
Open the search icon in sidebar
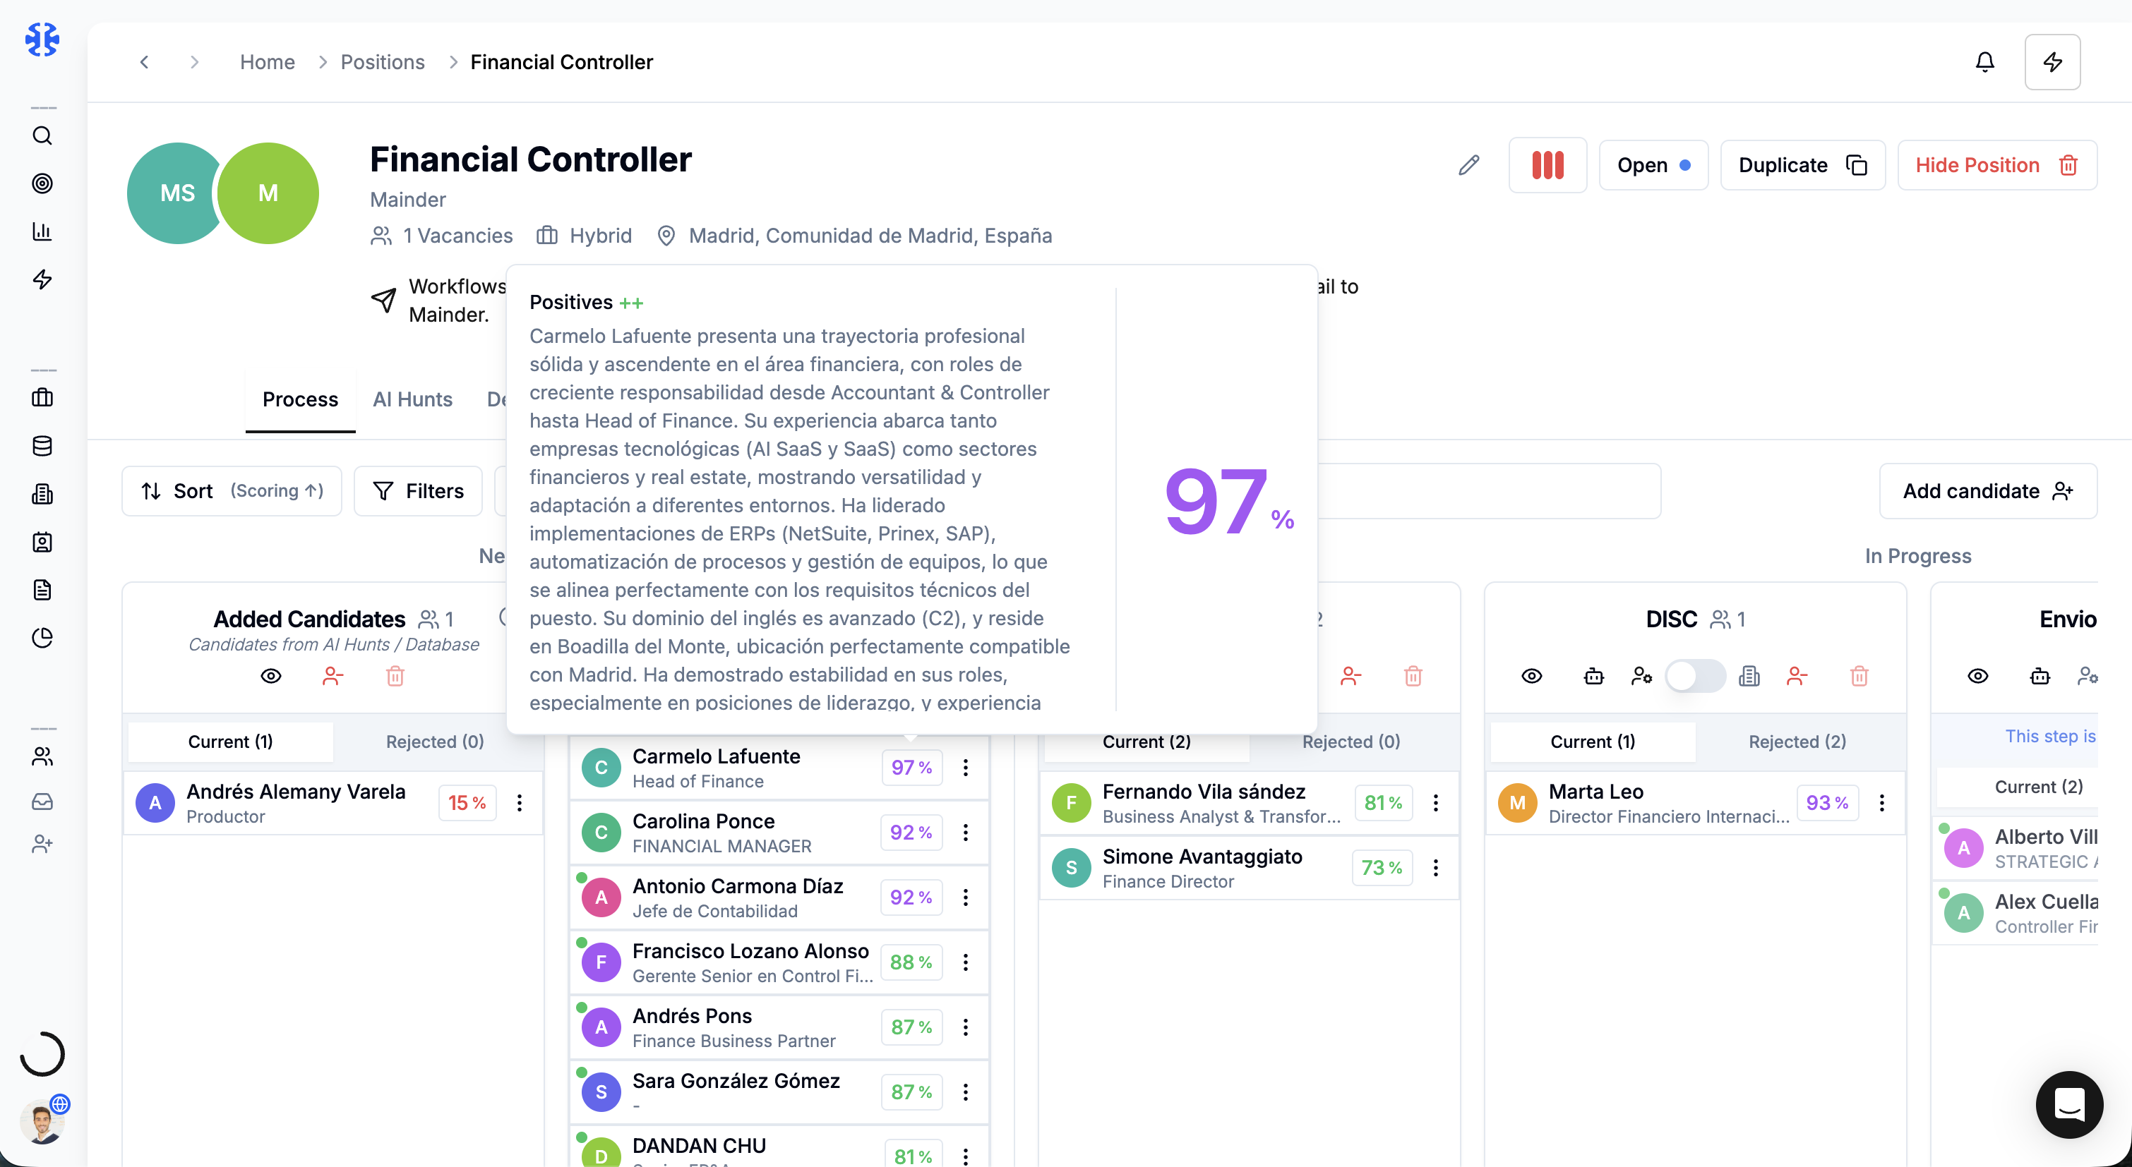pyautogui.click(x=42, y=135)
